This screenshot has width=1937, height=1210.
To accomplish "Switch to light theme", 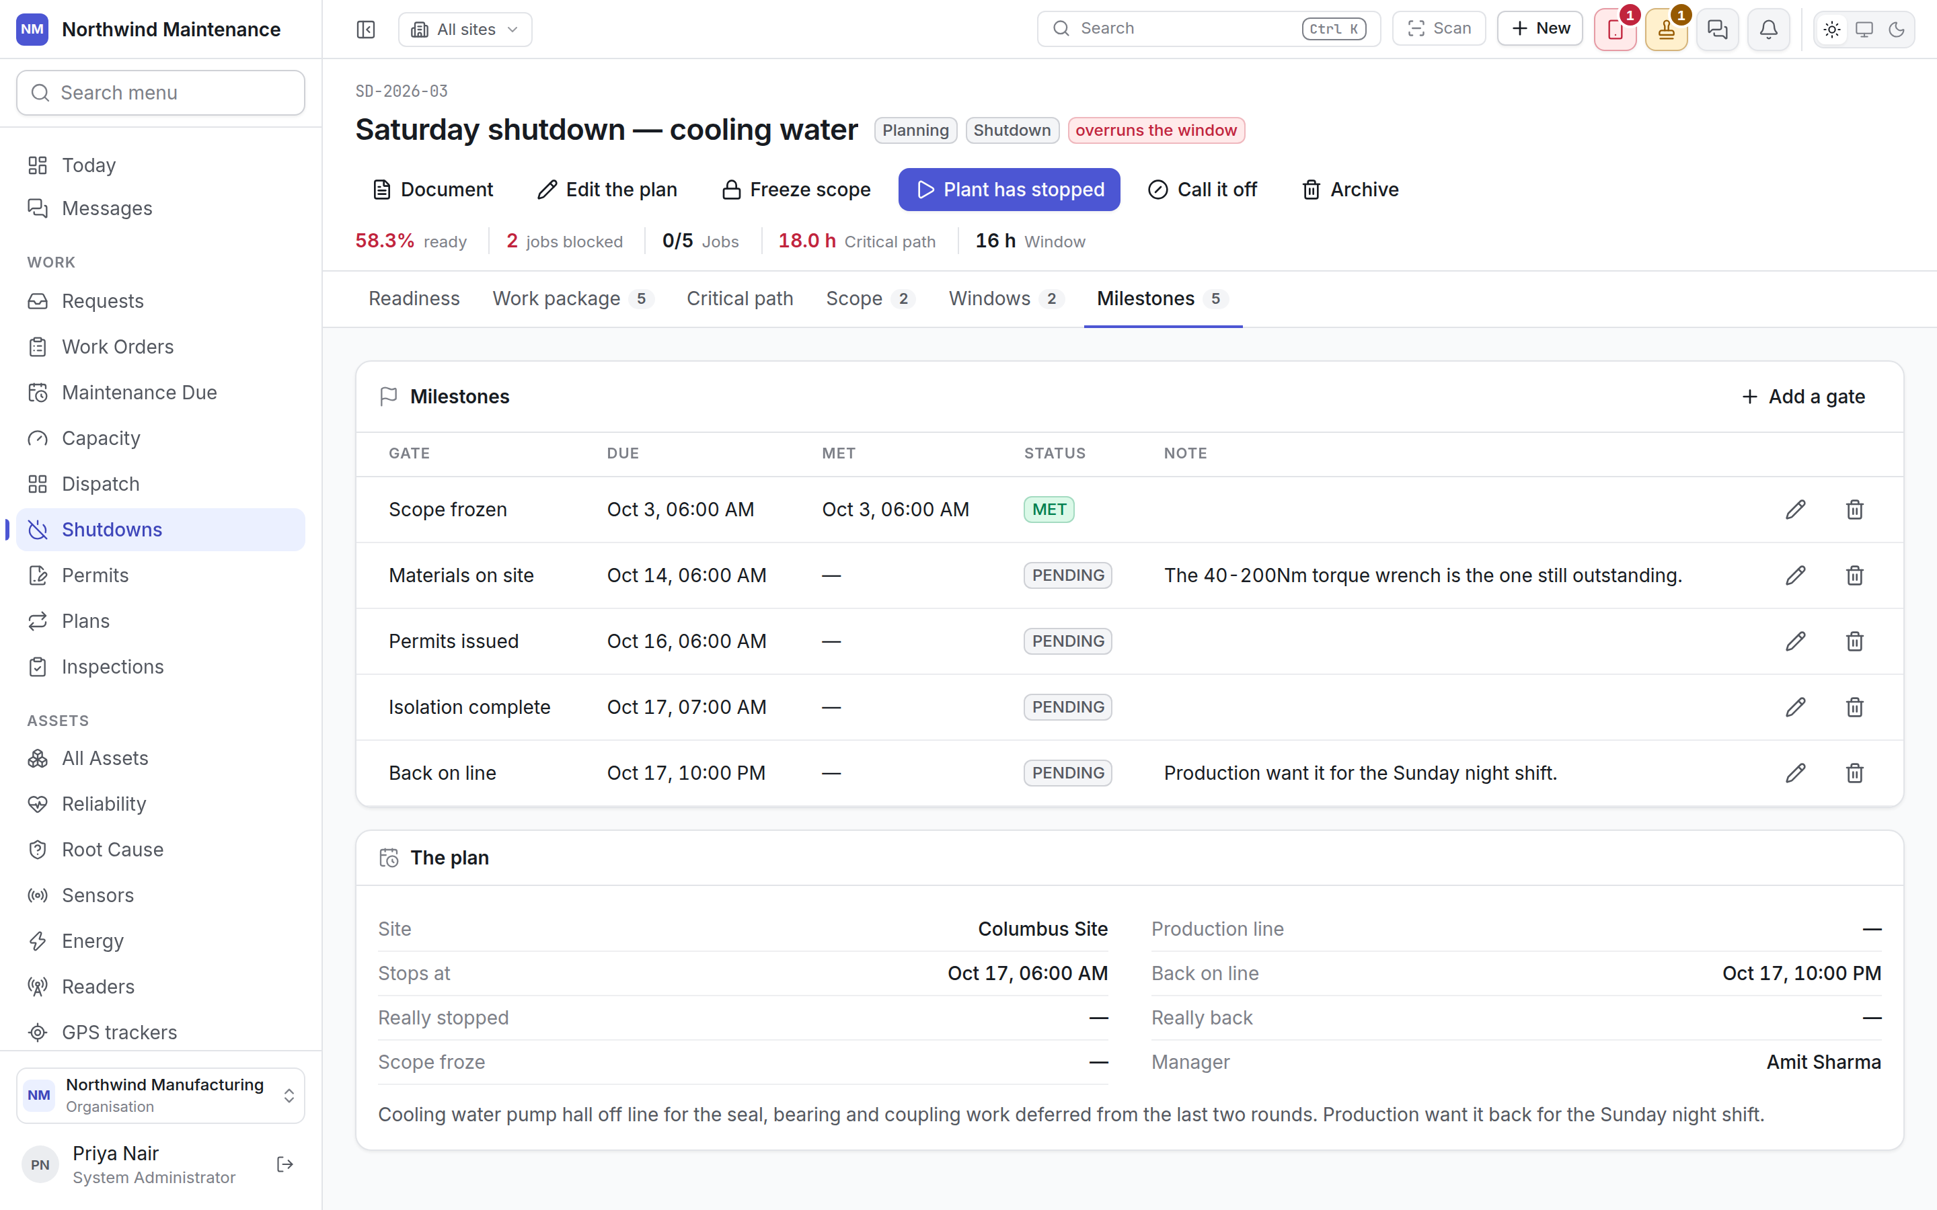I will click(1831, 30).
